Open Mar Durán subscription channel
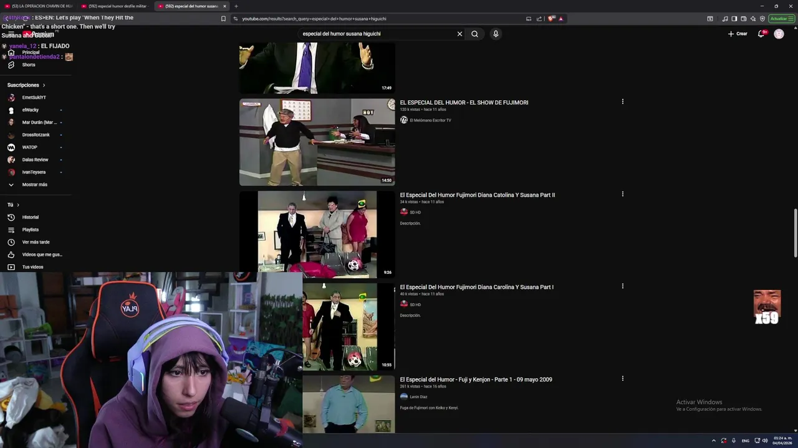798x448 pixels. [x=39, y=123]
